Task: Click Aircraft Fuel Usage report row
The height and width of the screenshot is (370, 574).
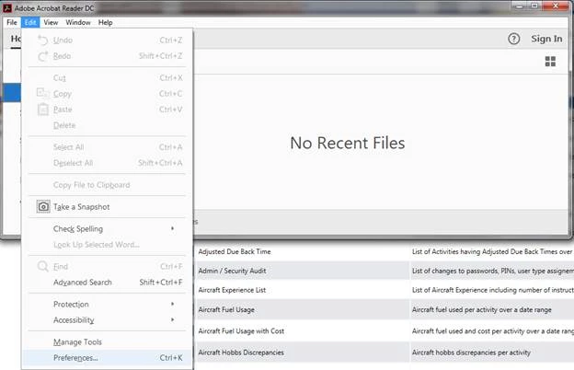Action: [226, 309]
